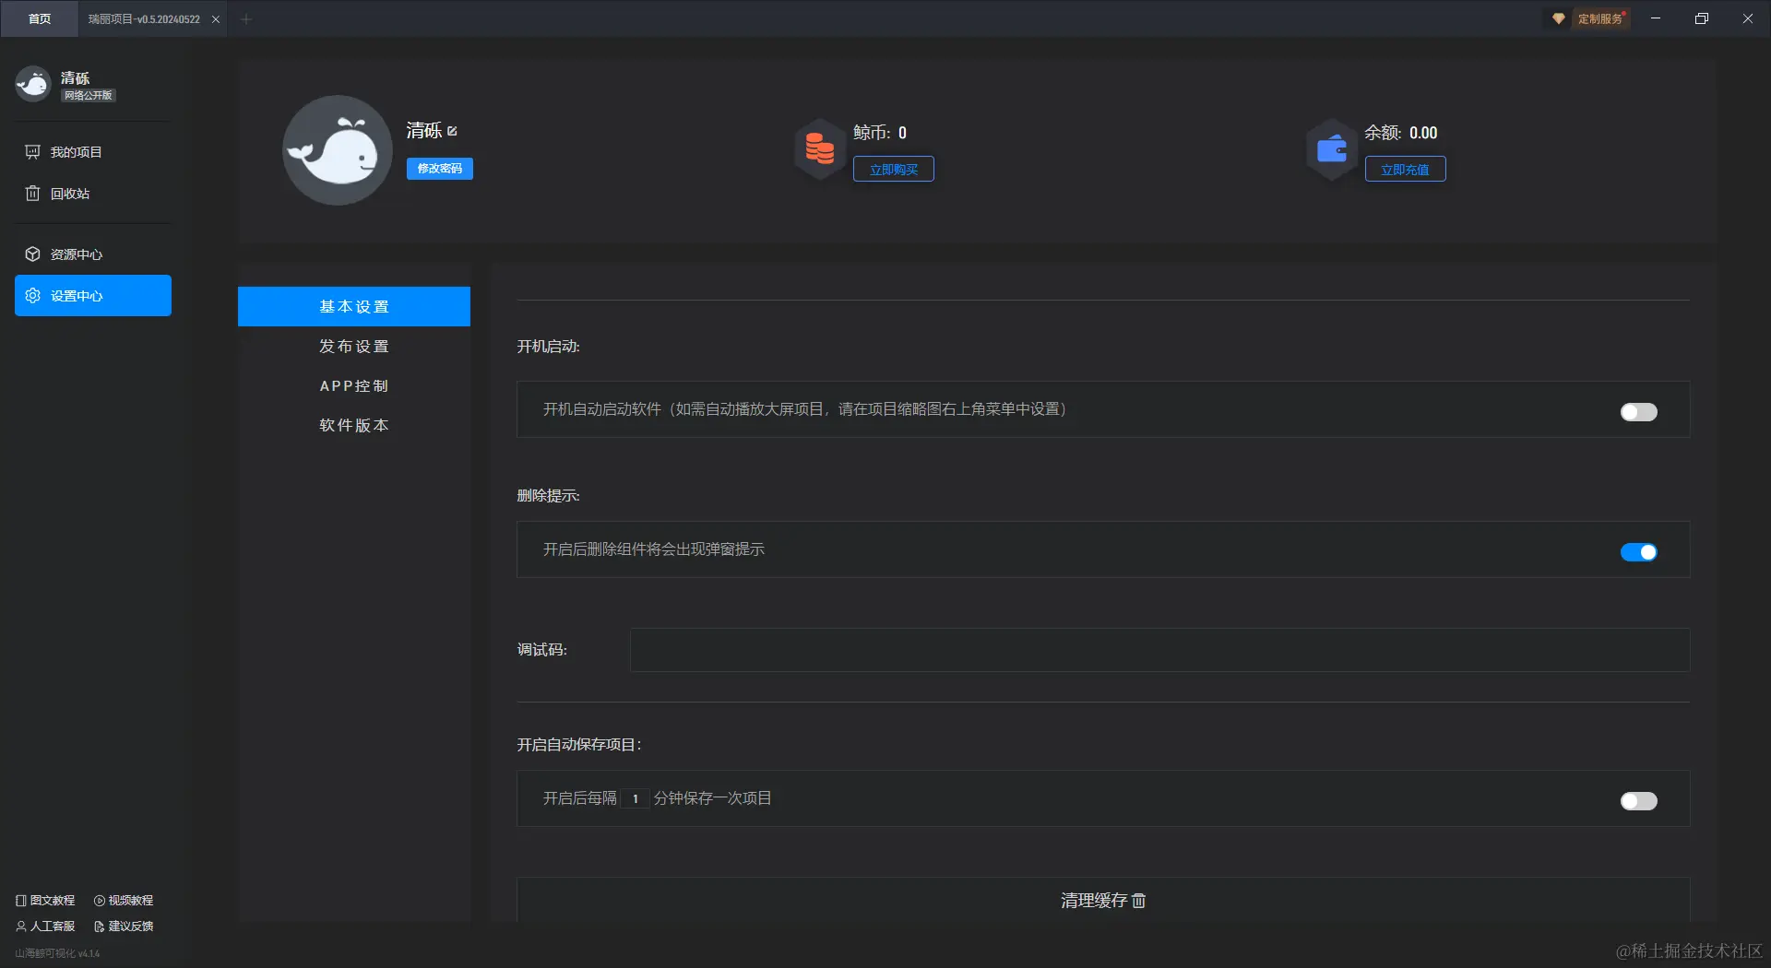Screen dimensions: 1771x968
Task: Add a new tab with the plus icon
Action: (x=246, y=19)
